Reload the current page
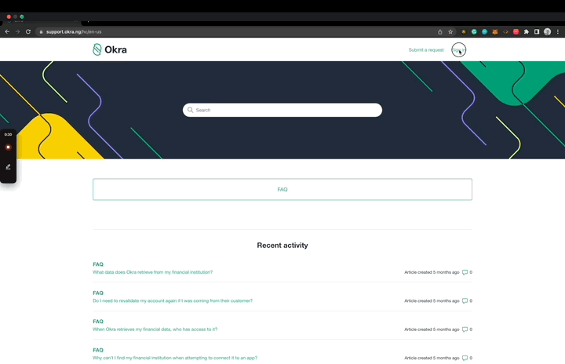 coord(28,31)
